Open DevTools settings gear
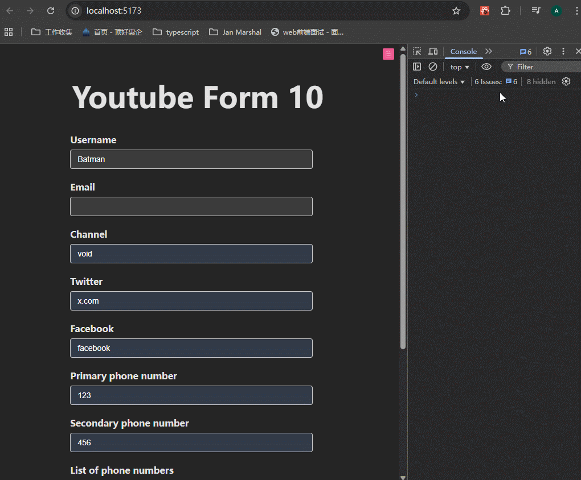581x480 pixels. (x=547, y=52)
